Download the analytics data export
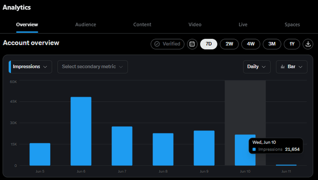The width and height of the screenshot is (318, 180). pos(308,44)
